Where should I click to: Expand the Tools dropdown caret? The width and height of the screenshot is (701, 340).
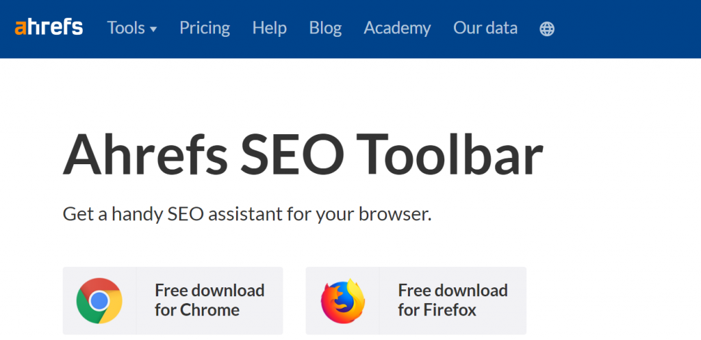(x=153, y=29)
